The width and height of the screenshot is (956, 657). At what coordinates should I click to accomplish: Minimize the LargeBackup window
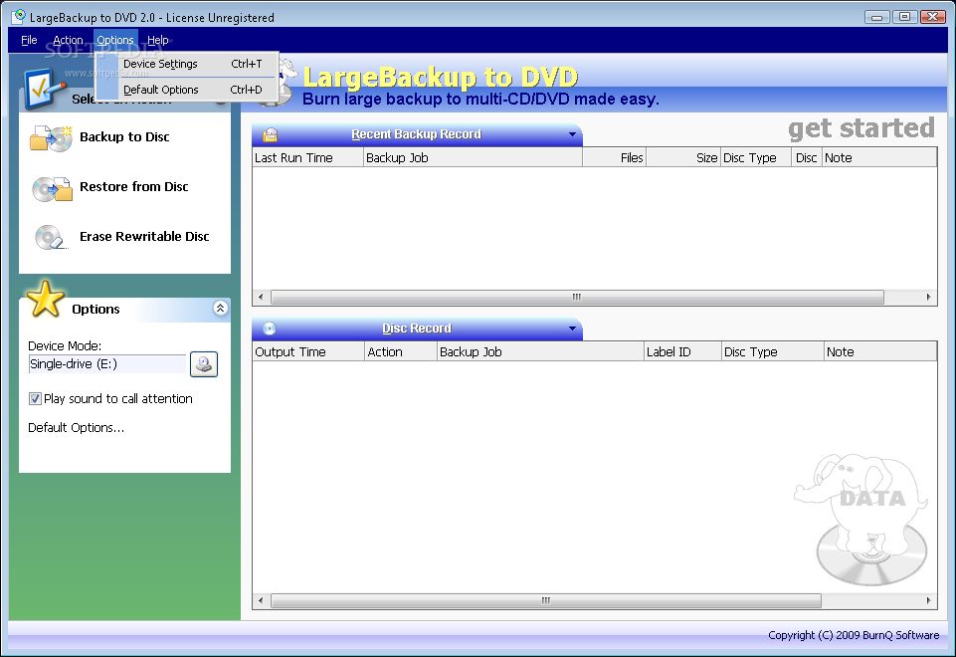click(x=876, y=17)
